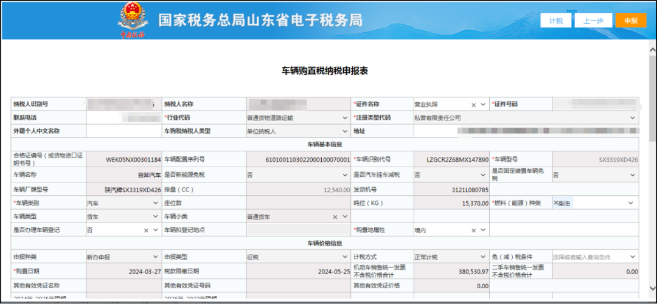Click the 纳税人识别号 label

[30, 105]
